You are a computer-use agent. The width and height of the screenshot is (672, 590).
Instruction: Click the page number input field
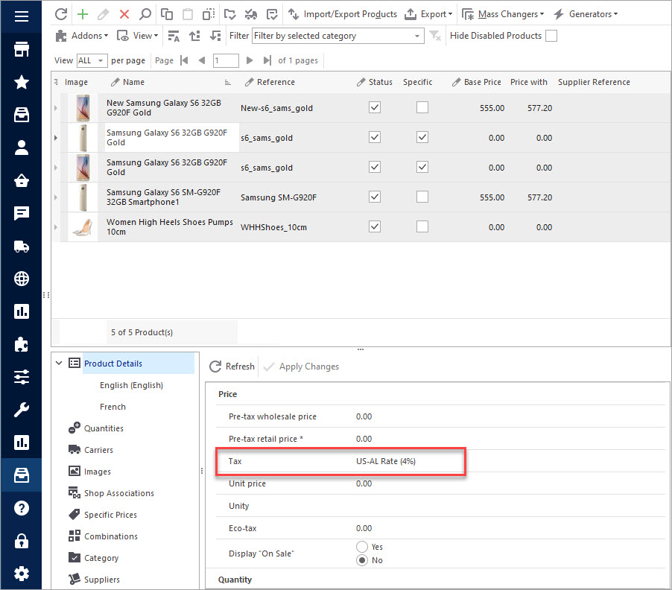(226, 60)
